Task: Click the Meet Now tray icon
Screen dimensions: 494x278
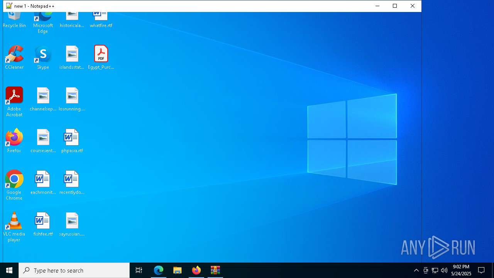Action: click(x=426, y=270)
